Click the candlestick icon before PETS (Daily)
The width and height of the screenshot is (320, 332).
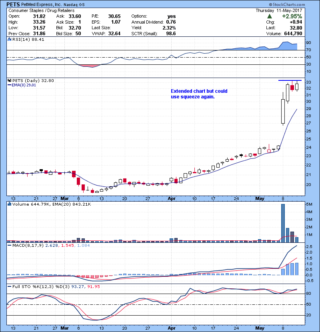point(9,80)
